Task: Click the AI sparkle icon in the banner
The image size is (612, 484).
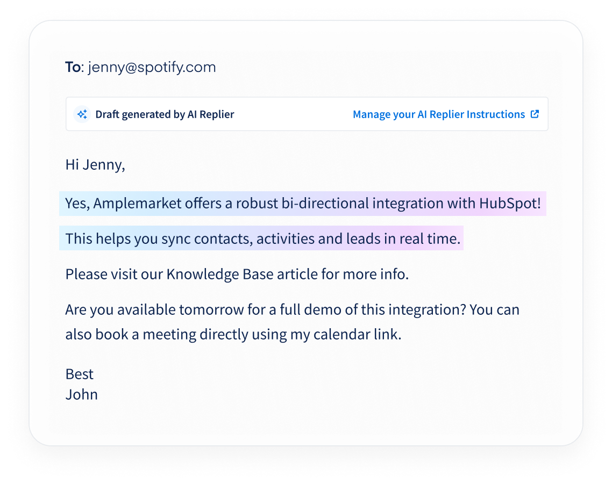Action: pyautogui.click(x=82, y=114)
